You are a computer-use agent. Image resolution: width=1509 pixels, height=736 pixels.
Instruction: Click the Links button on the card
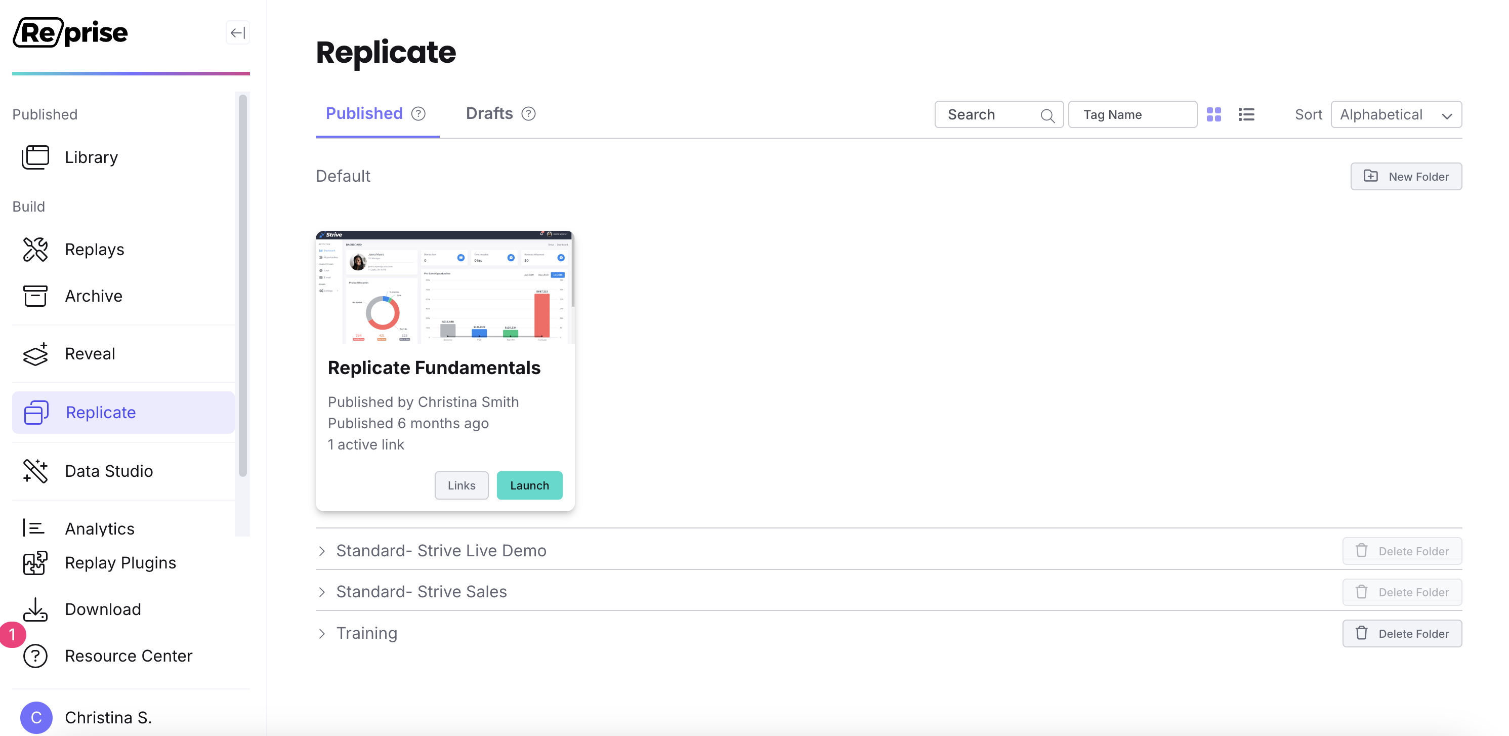(x=462, y=485)
